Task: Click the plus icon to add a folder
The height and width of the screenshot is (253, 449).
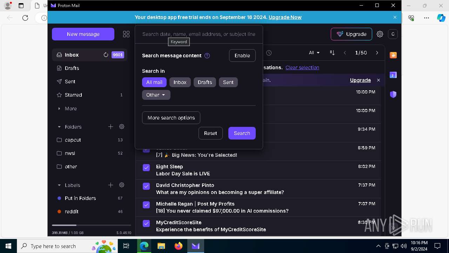Action: [110, 126]
